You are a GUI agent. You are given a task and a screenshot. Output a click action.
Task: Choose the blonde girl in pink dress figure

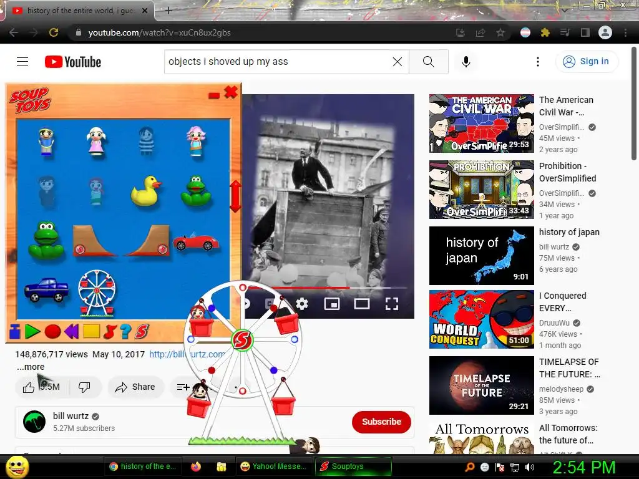[96, 141]
